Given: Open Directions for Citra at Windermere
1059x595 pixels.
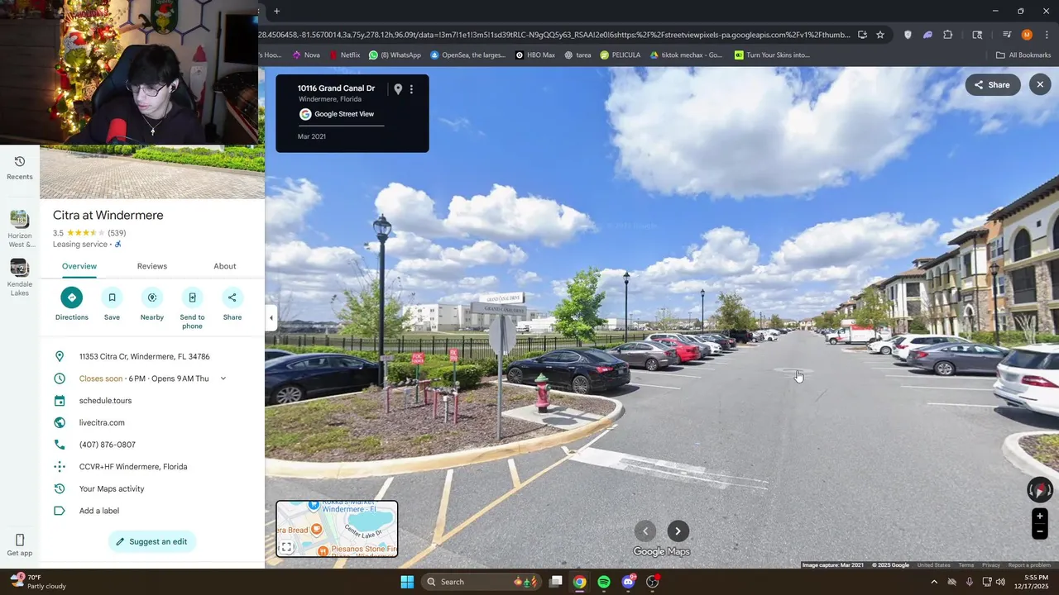Looking at the screenshot, I should (71, 297).
